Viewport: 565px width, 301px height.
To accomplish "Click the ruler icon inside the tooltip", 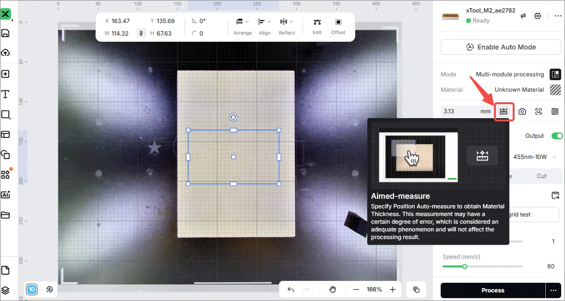I will [x=482, y=156].
